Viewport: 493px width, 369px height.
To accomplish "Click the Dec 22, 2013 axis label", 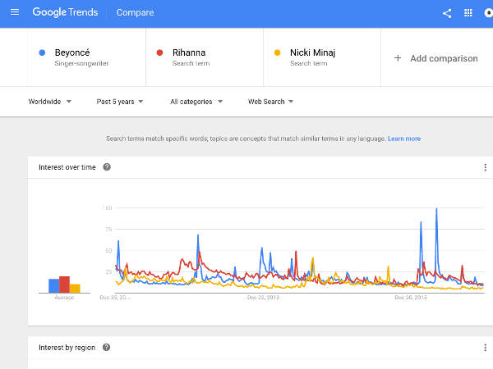I will [263, 298].
